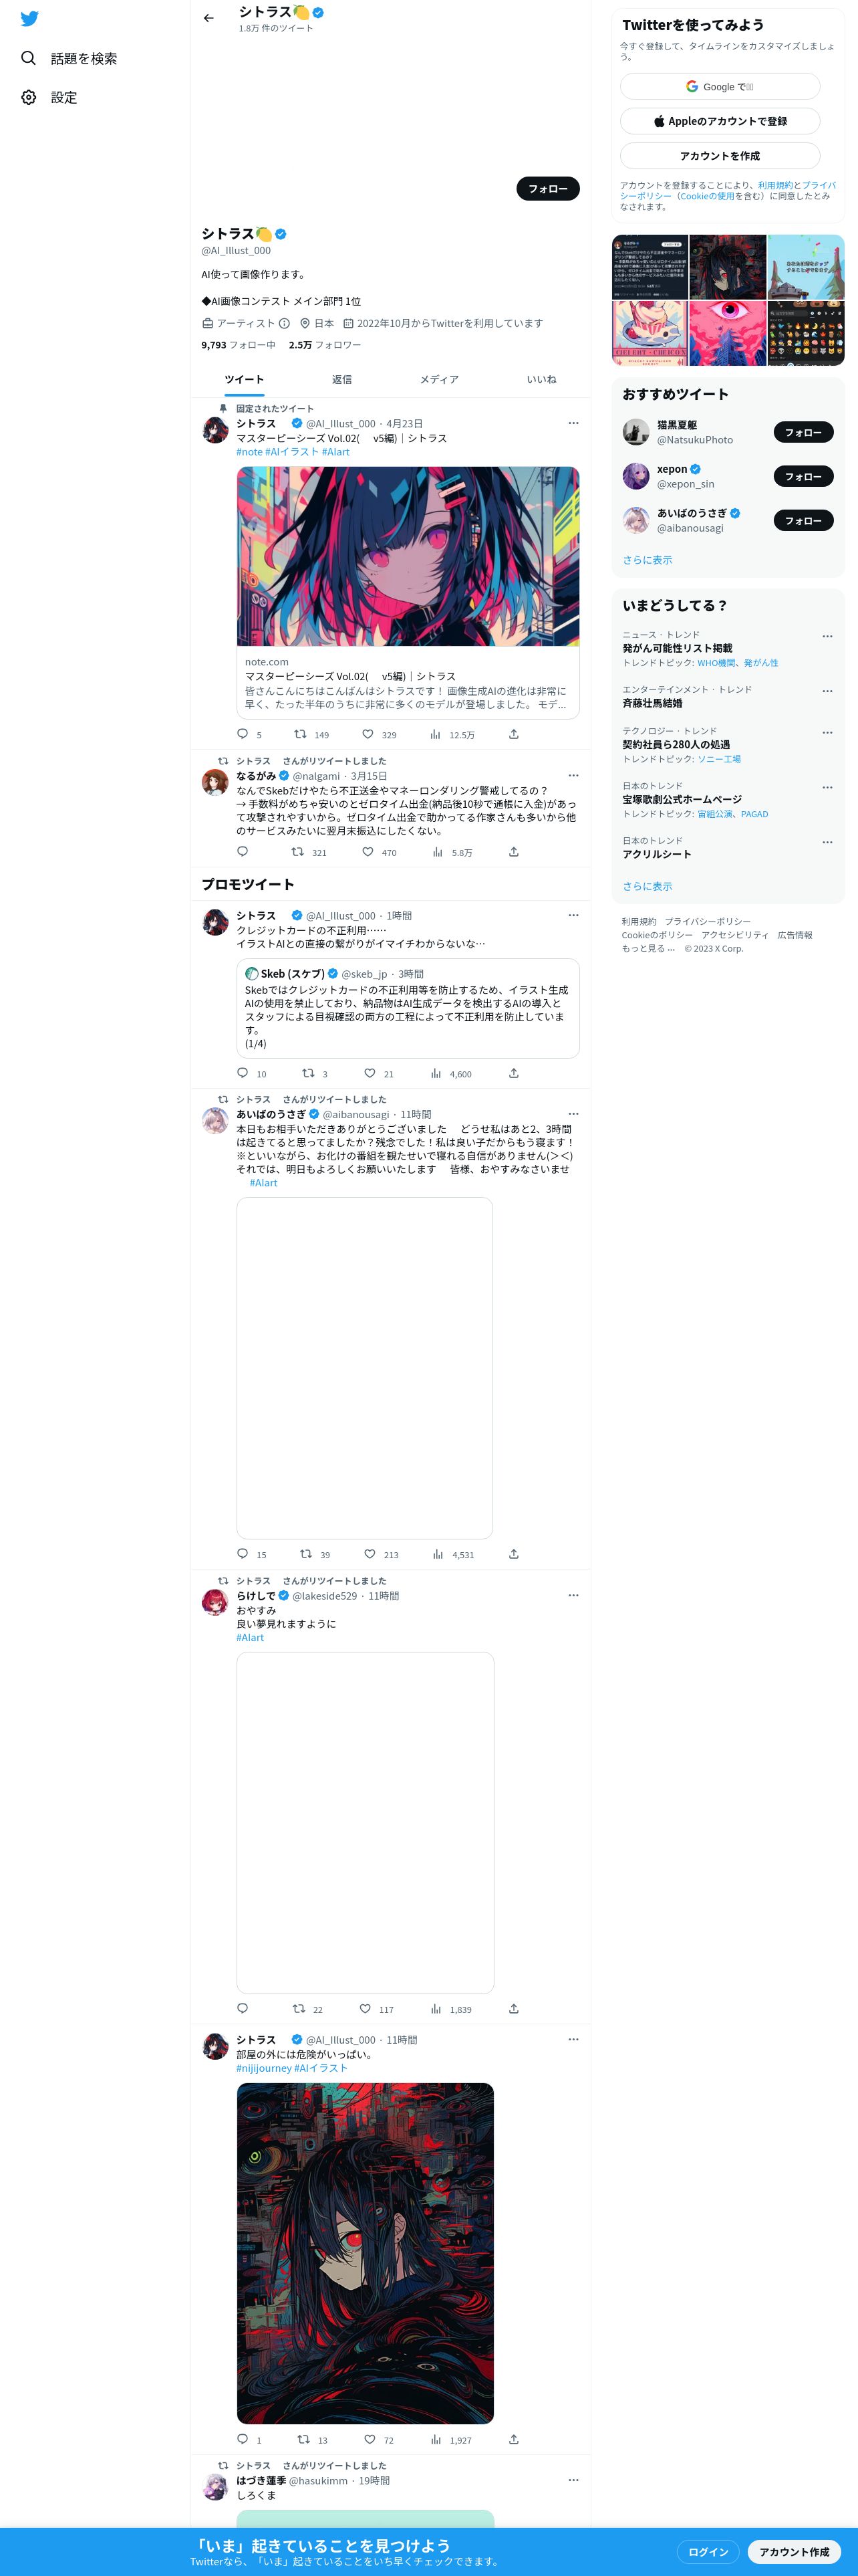
Task: Share the クレジットカード tweet via share icon
Action: point(513,1073)
